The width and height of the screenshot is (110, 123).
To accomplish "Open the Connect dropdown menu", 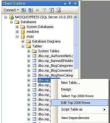I will pyautogui.click(x=11, y=10).
